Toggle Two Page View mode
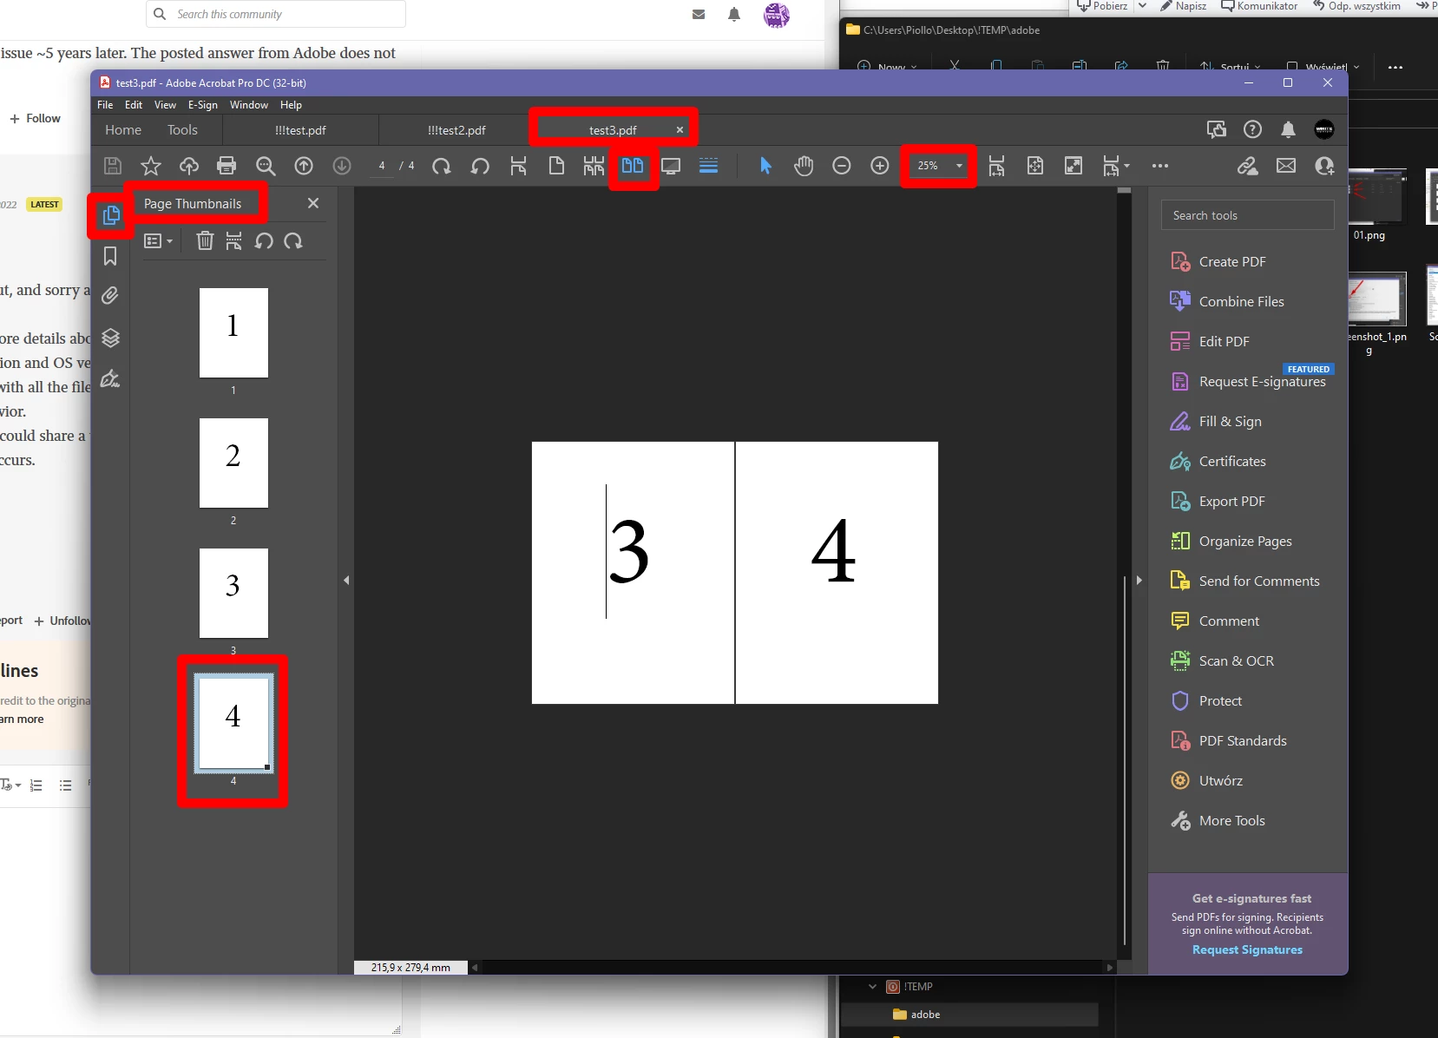This screenshot has width=1438, height=1038. [x=633, y=166]
